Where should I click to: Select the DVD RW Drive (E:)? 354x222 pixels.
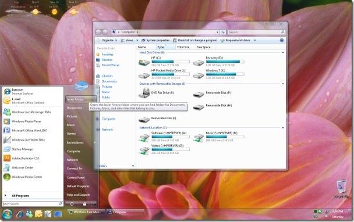pos(156,93)
